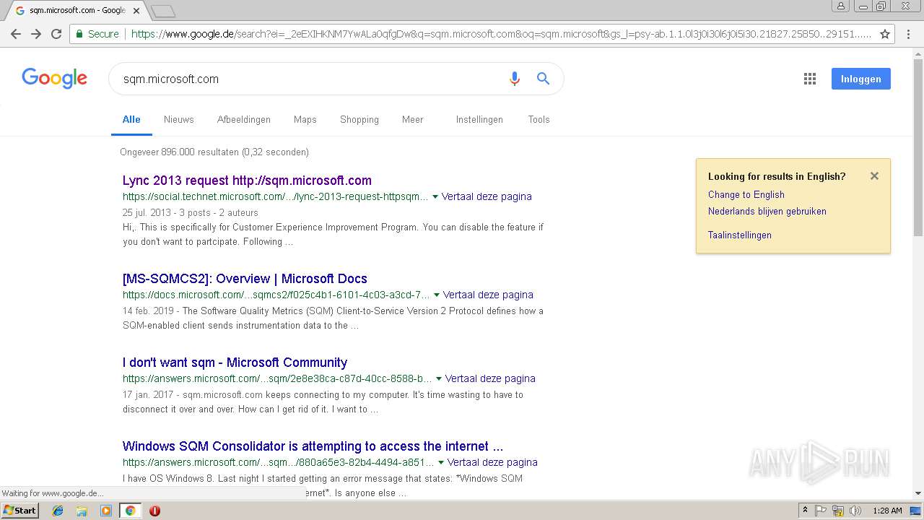Open the volume tray icon
This screenshot has height=520, width=924.
855,511
